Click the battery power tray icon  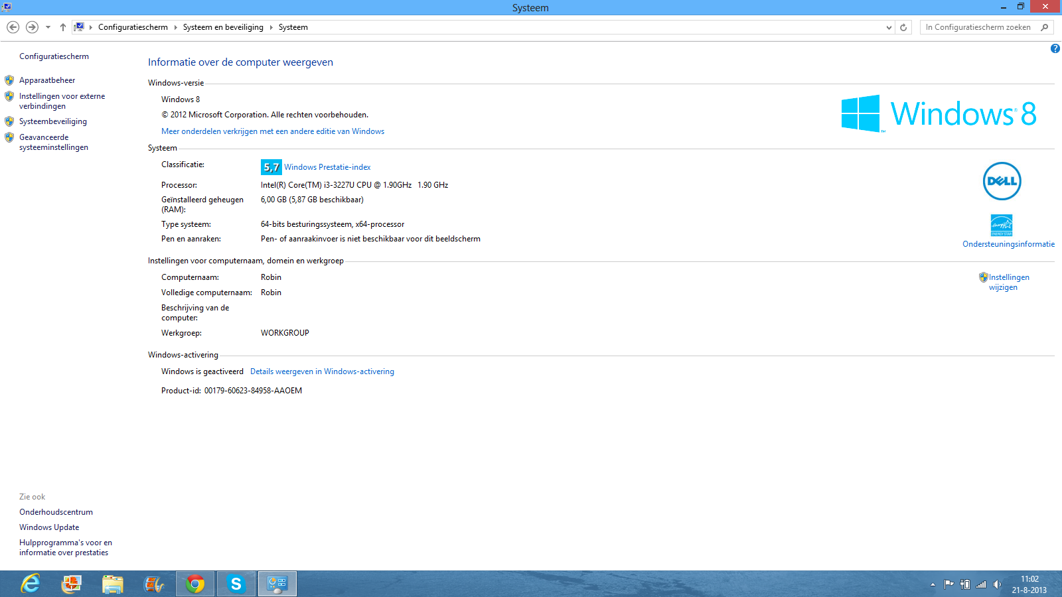[x=965, y=584]
